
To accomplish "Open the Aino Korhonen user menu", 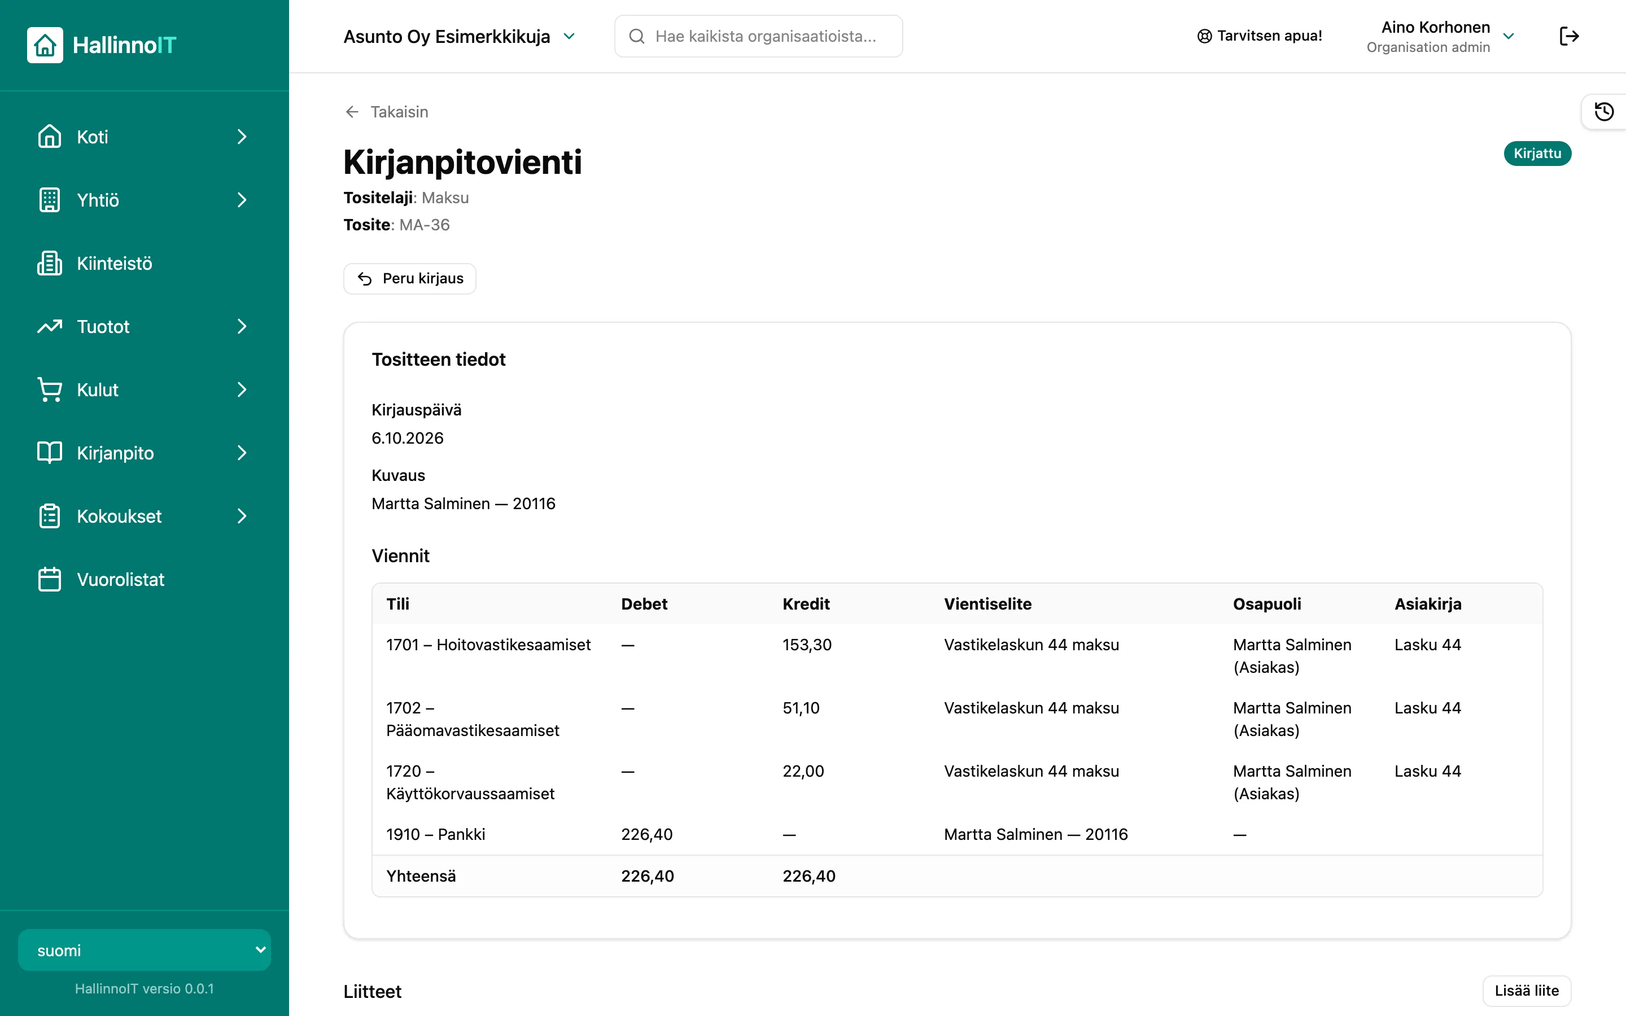I will point(1441,36).
